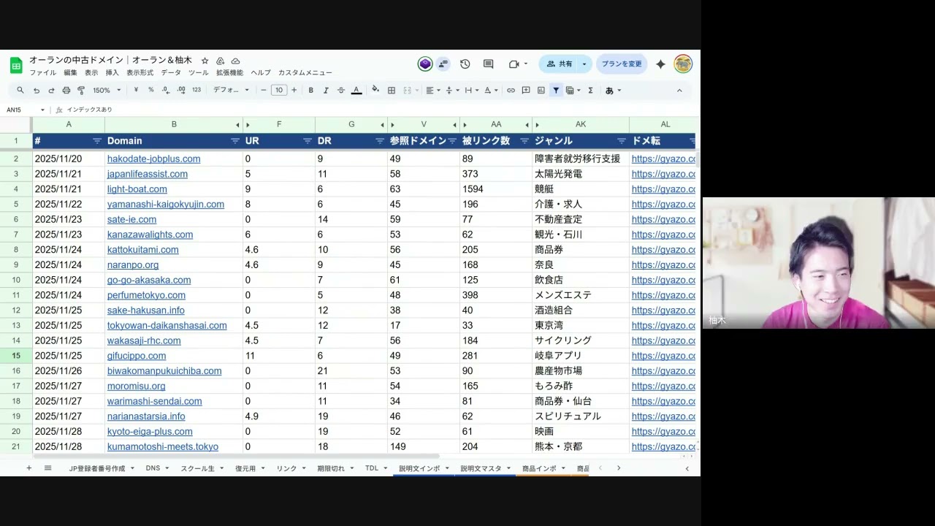This screenshot has height=526, width=935.
Task: Click the insert link icon
Action: [x=511, y=91]
